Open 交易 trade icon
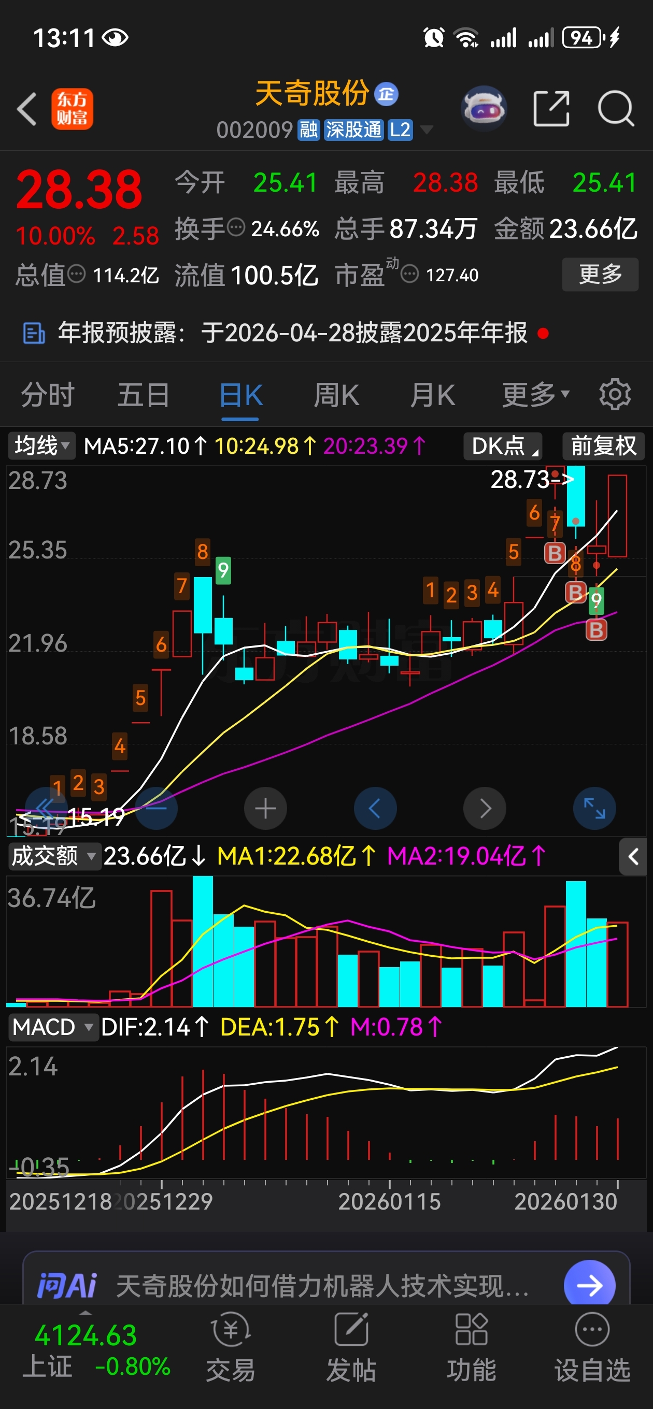 point(231,1348)
